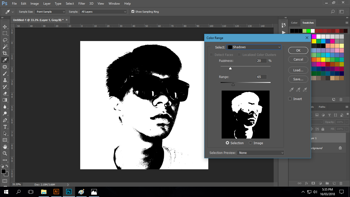Select the Rectangular Marquee tool
Screen dimensions: 350x197
point(5,33)
